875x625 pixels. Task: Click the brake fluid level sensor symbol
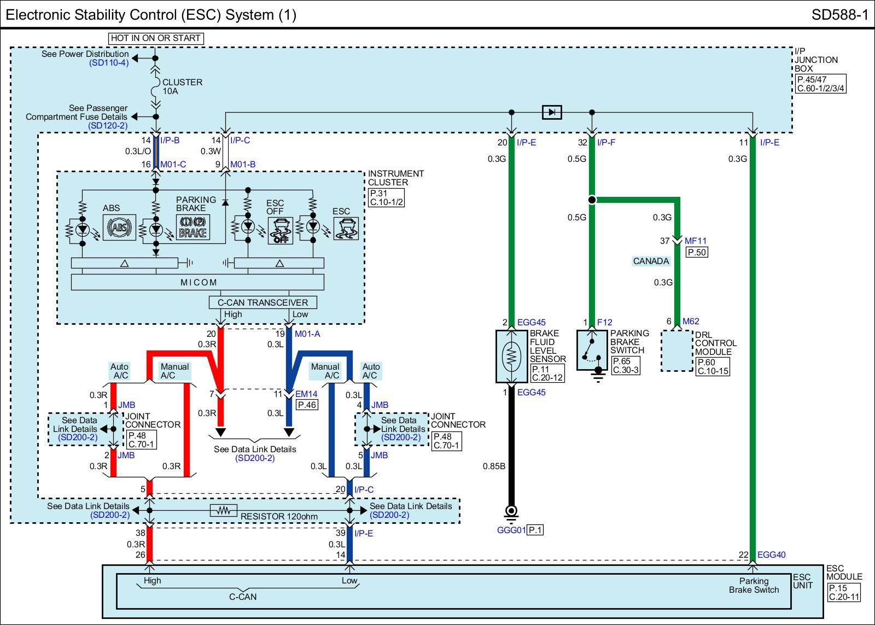tap(511, 356)
